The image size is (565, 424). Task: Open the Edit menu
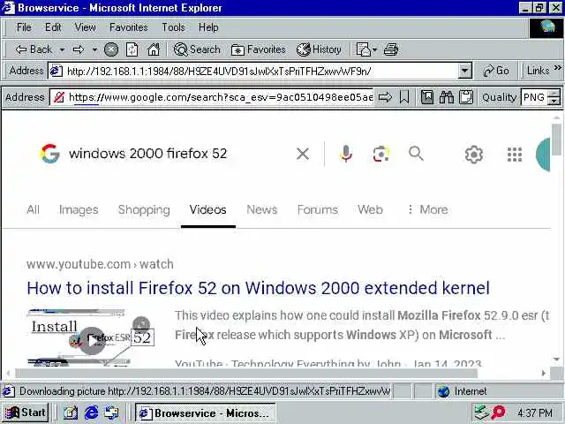coord(53,27)
